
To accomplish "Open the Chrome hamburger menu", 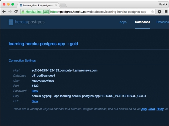I will [x=166, y=12].
